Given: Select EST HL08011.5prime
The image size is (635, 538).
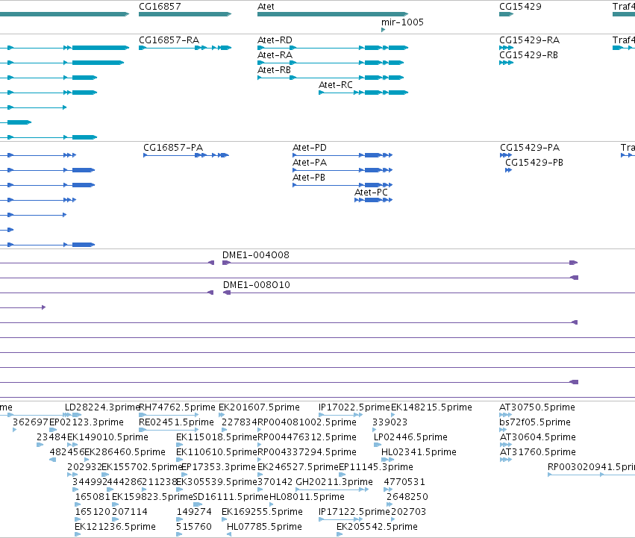Looking at the screenshot, I should [307, 497].
